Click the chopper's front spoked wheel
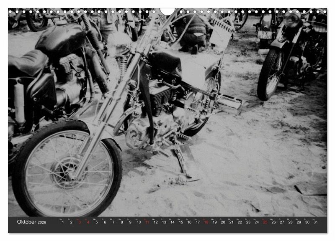The image size is (335, 241). (x=67, y=168)
